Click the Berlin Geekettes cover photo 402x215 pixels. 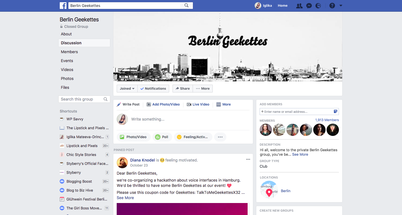click(x=228, y=47)
